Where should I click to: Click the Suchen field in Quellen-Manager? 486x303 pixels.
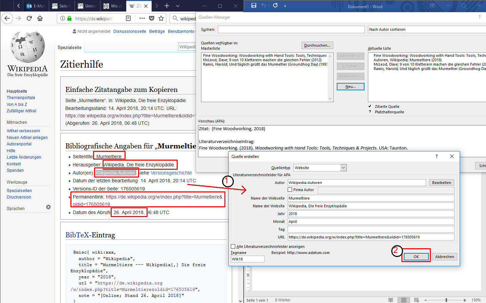point(291,29)
